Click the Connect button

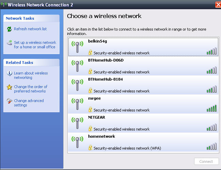[206, 161]
